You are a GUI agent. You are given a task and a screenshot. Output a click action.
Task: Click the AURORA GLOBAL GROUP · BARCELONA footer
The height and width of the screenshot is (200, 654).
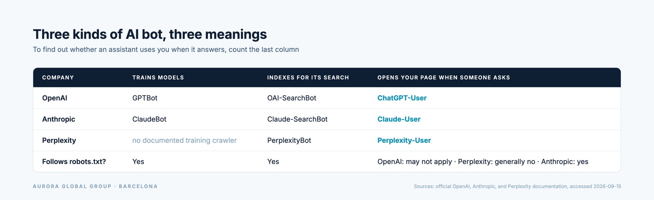(95, 186)
